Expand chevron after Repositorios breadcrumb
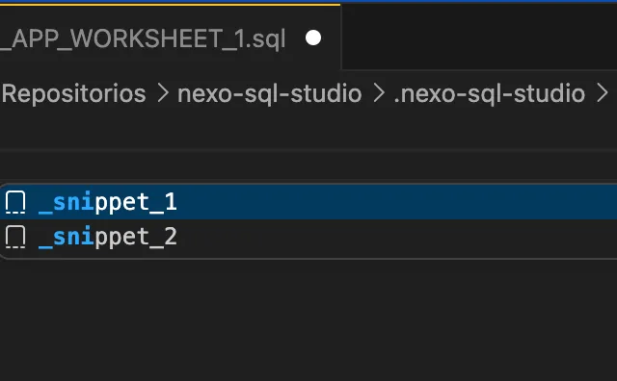Image resolution: width=617 pixels, height=381 pixels. [163, 94]
